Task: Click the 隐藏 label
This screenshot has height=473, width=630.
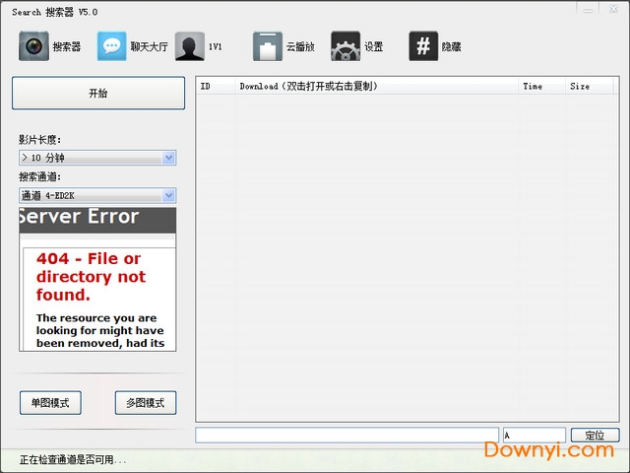Action: coord(451,46)
